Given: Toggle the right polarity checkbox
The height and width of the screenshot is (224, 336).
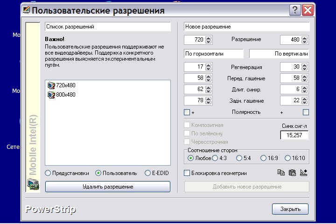Looking at the screenshot, I should pyautogui.click(x=306, y=112).
